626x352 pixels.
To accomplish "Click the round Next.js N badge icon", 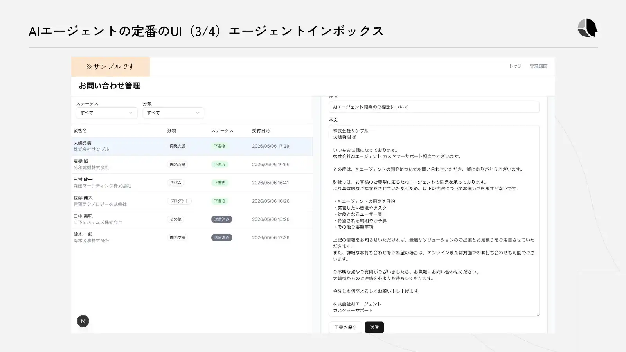I will coord(83,321).
